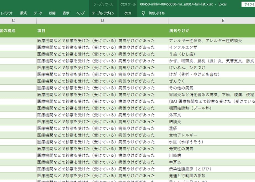Select the 結膜炎 cell
The height and width of the screenshot is (182, 255).
(x=212, y=122)
